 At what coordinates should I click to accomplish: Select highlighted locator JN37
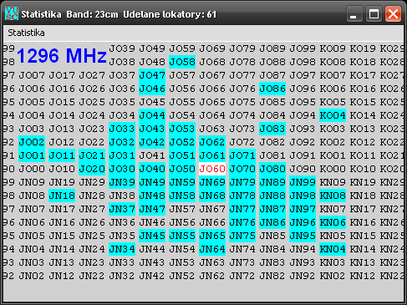click(x=122, y=209)
